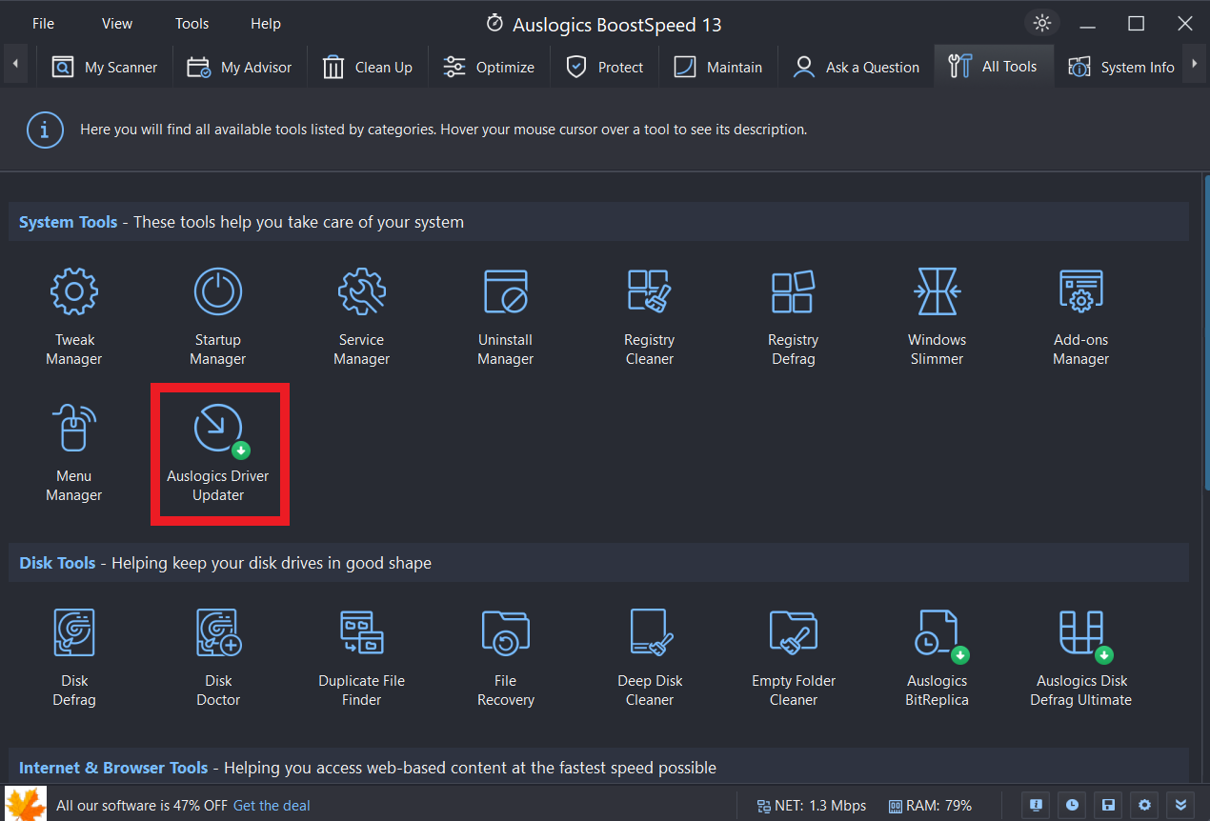The height and width of the screenshot is (821, 1210).
Task: Launch Disk Doctor
Action: point(218,658)
